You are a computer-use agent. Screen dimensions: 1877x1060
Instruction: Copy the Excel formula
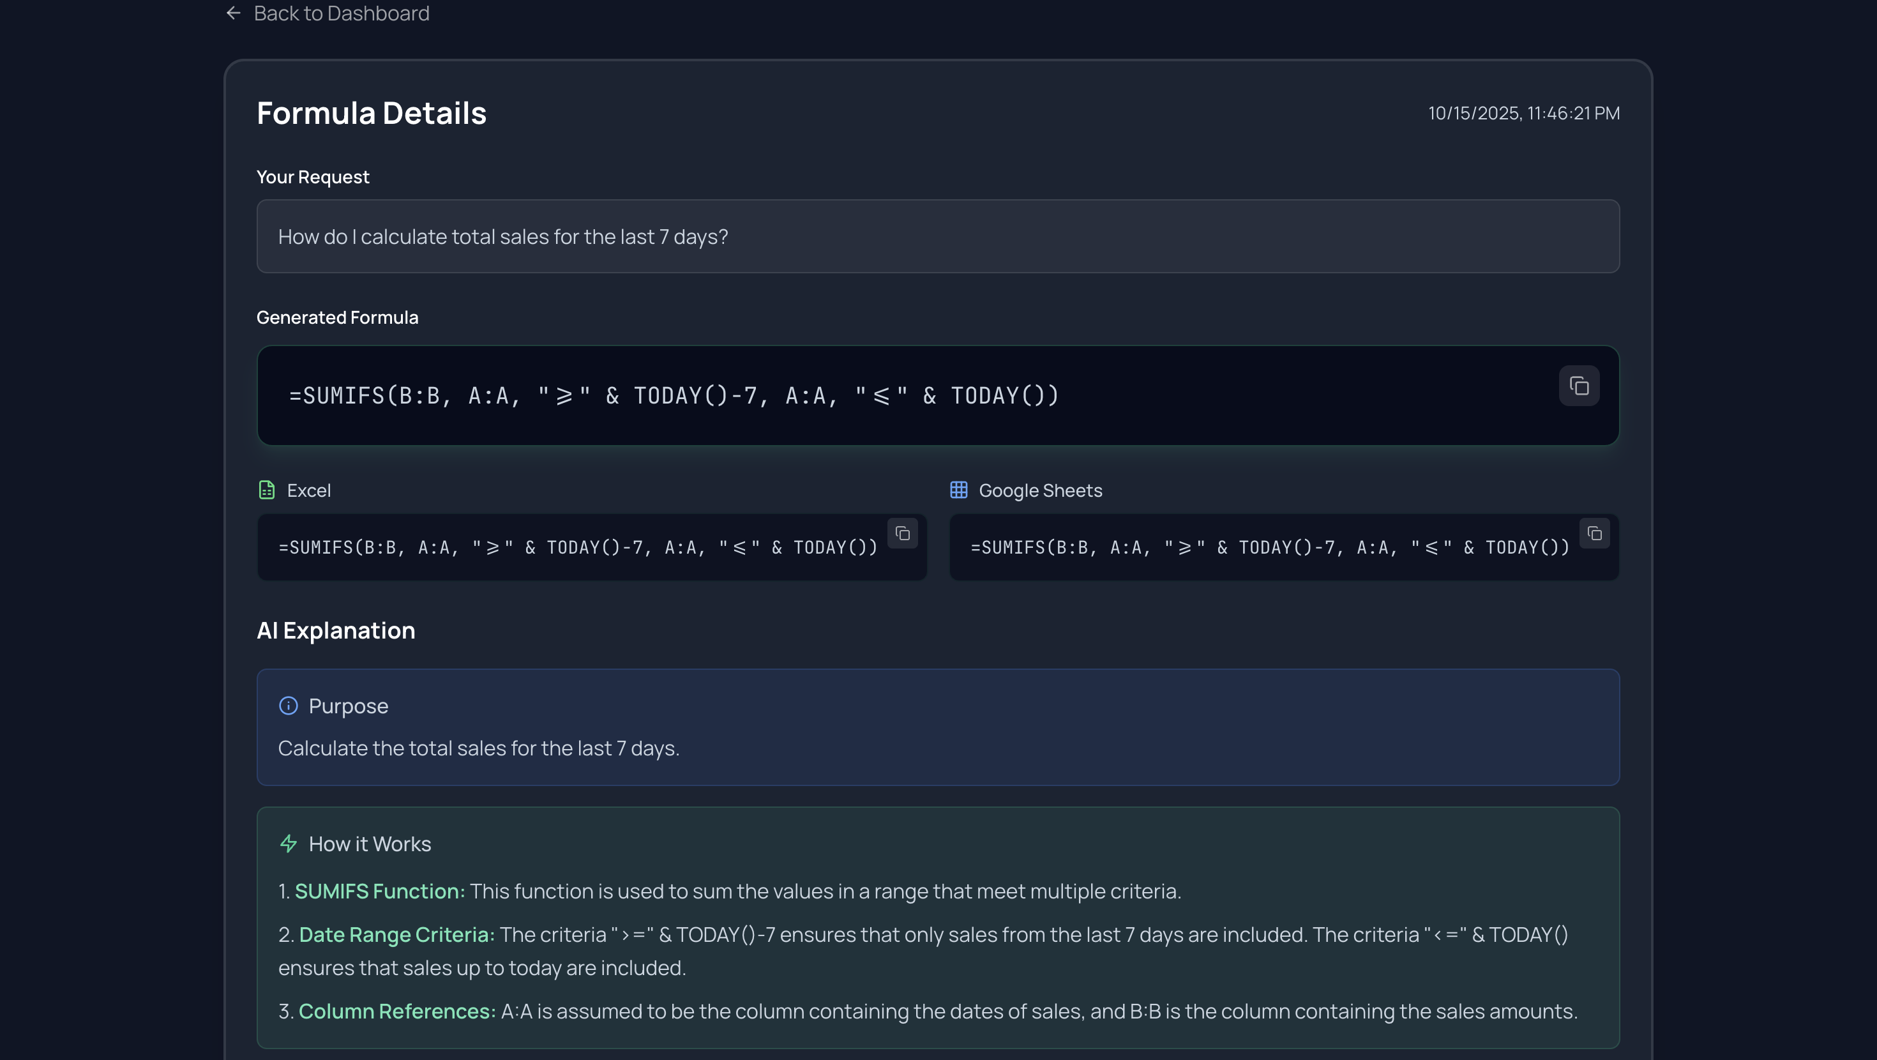click(x=902, y=534)
